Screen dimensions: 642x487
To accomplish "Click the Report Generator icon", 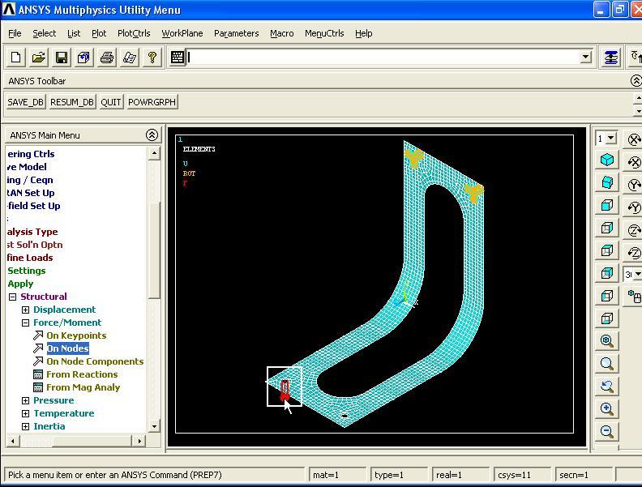I will click(x=130, y=58).
